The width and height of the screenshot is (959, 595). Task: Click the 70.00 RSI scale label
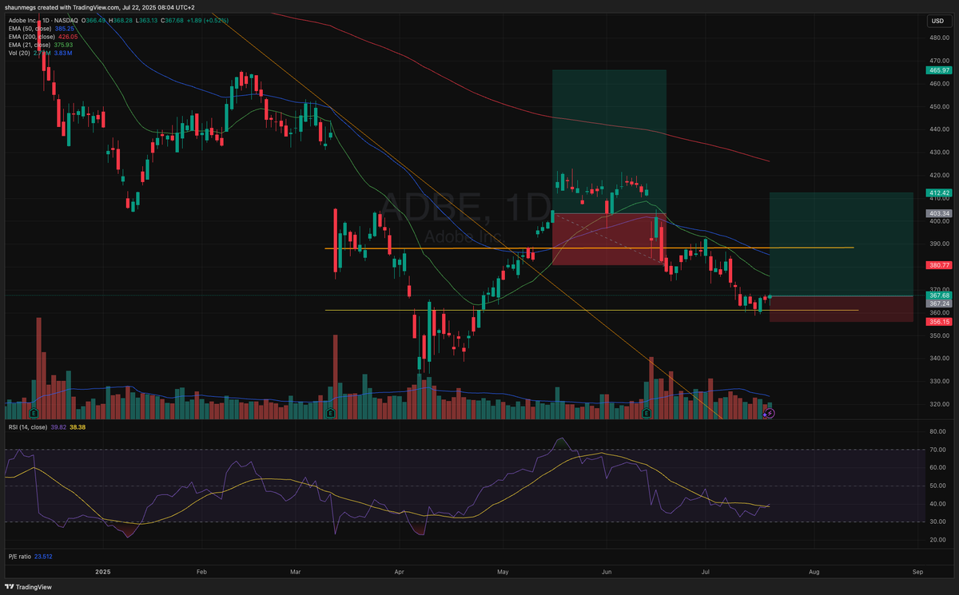click(938, 450)
